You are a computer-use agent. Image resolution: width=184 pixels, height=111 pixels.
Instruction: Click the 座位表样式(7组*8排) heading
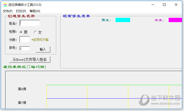click(25, 67)
